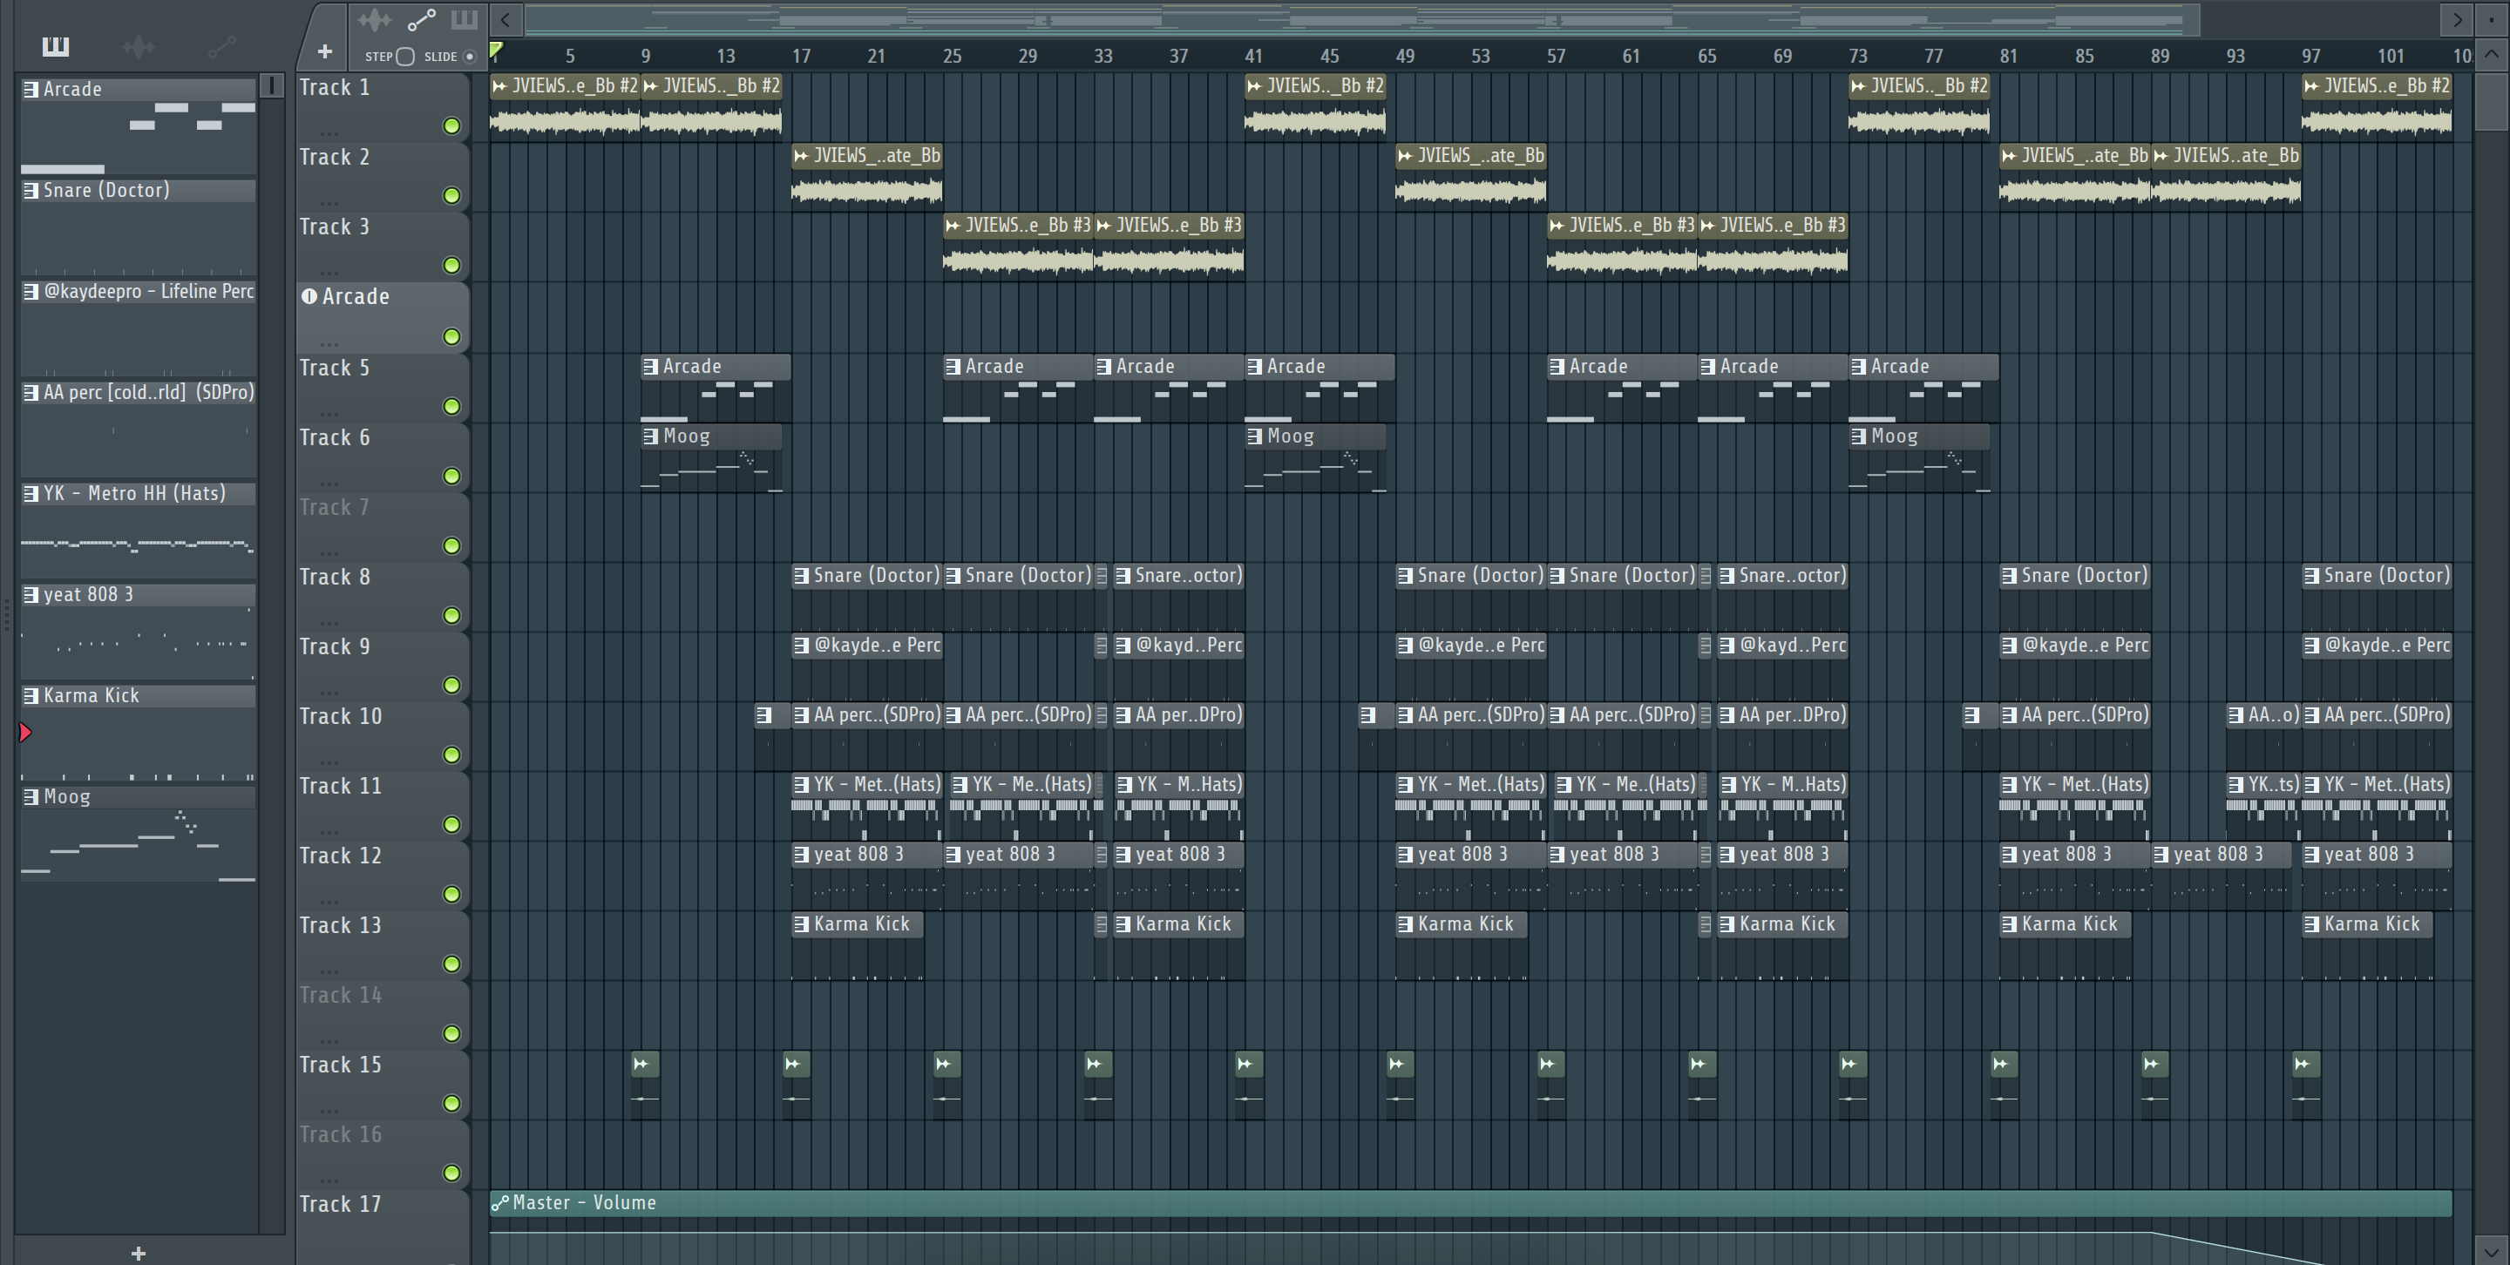Open clip menu of yeat 808 3 at bar 89

(x=2161, y=855)
